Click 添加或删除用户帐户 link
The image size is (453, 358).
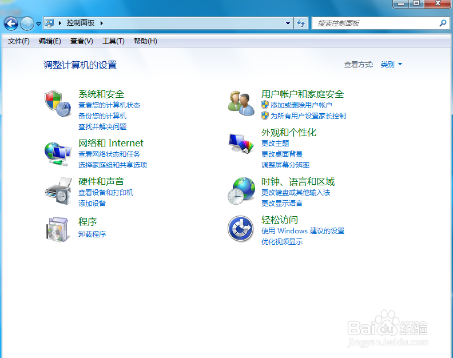301,105
